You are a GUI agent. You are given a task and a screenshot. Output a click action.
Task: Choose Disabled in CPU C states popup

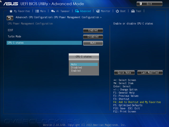84,68
